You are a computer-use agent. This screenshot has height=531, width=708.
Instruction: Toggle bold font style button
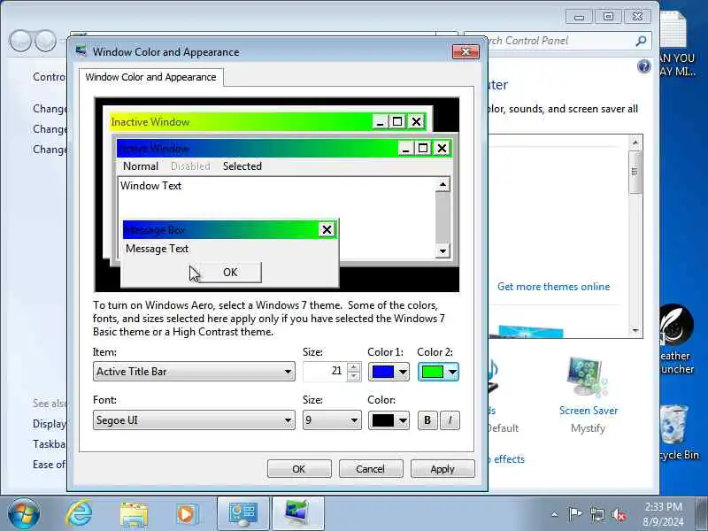click(427, 420)
